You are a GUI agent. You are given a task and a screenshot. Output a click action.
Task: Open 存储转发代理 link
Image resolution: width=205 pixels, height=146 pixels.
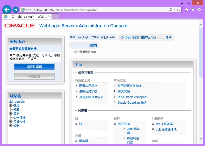133,140
